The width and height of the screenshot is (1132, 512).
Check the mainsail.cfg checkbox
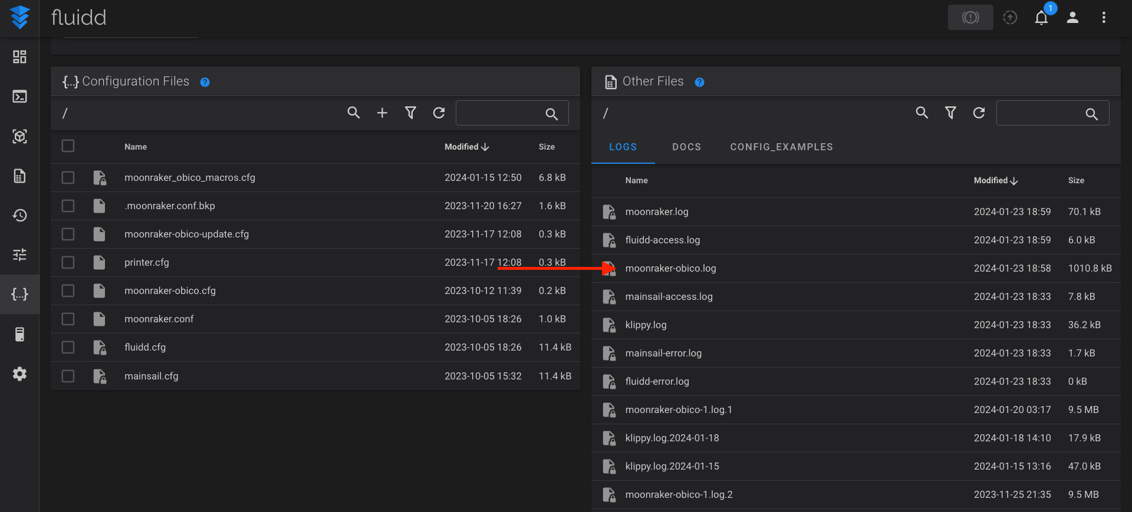[x=68, y=376]
